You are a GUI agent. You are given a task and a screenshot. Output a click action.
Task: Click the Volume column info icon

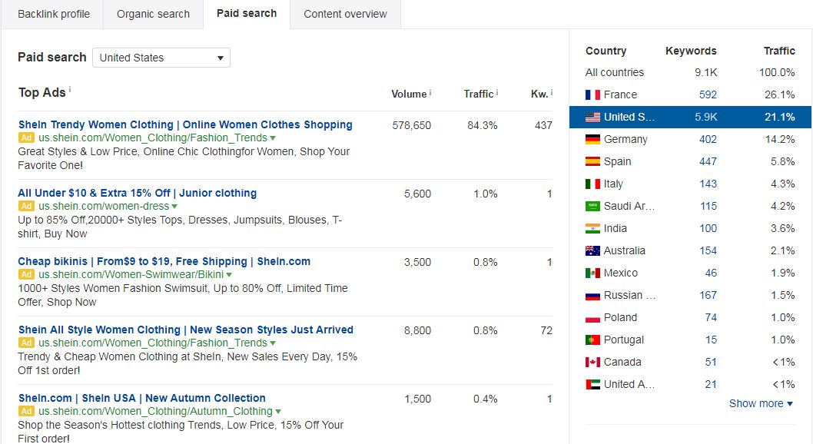pos(430,93)
